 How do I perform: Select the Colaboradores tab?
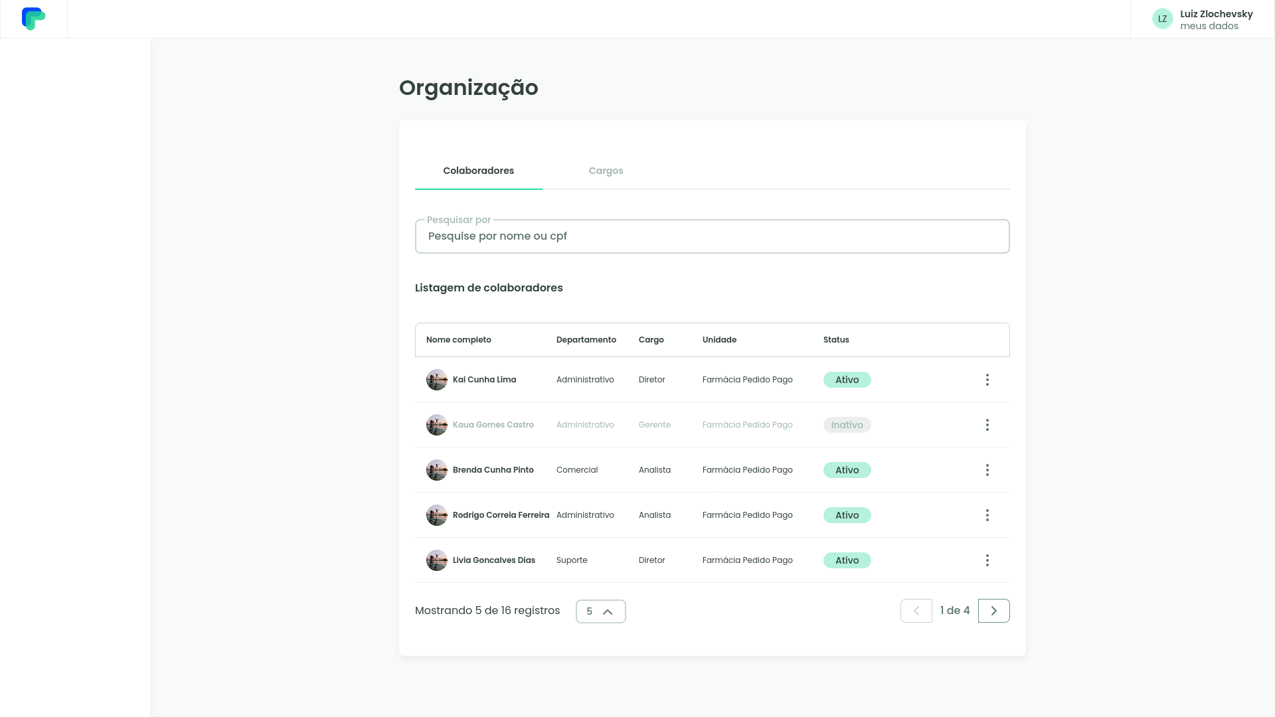[x=478, y=171]
